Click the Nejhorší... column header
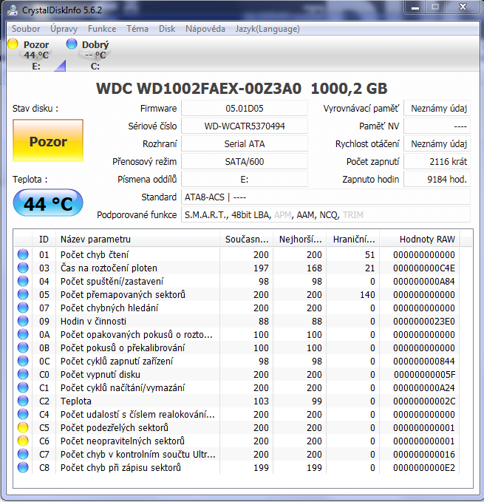 click(x=300, y=239)
